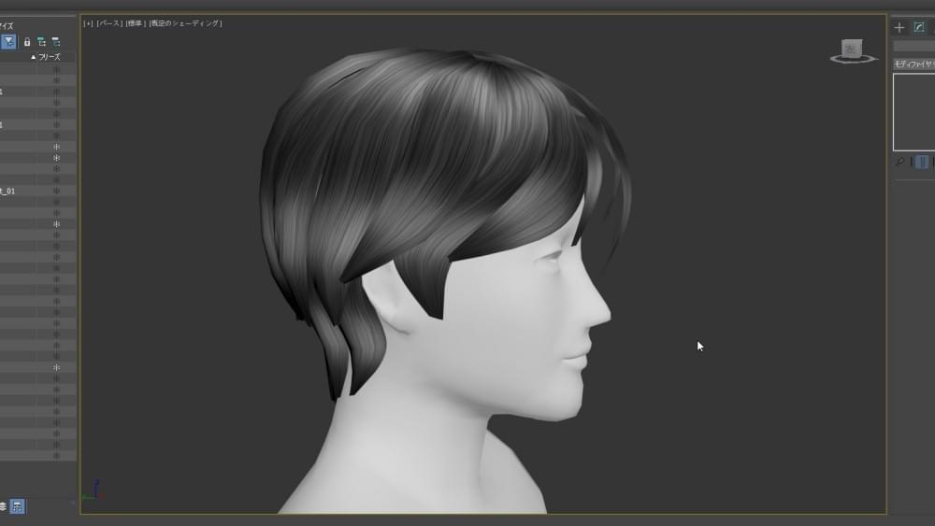935x526 pixels.
Task: Toggle the Show End Result button
Action: point(922,162)
